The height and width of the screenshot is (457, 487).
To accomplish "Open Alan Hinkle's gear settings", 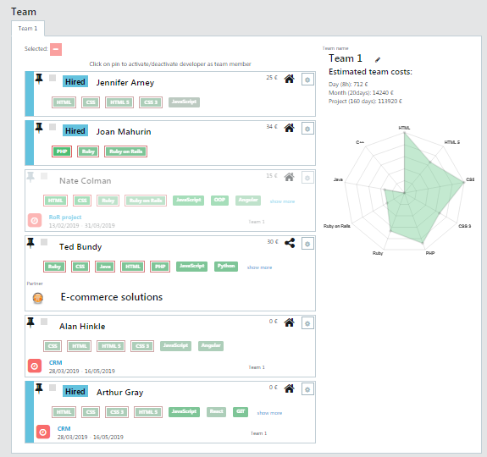I will [307, 323].
